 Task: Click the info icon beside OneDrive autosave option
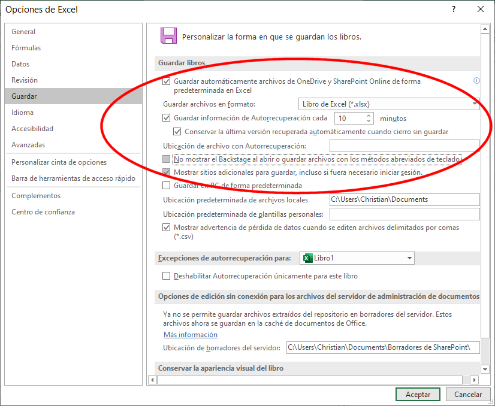477,81
